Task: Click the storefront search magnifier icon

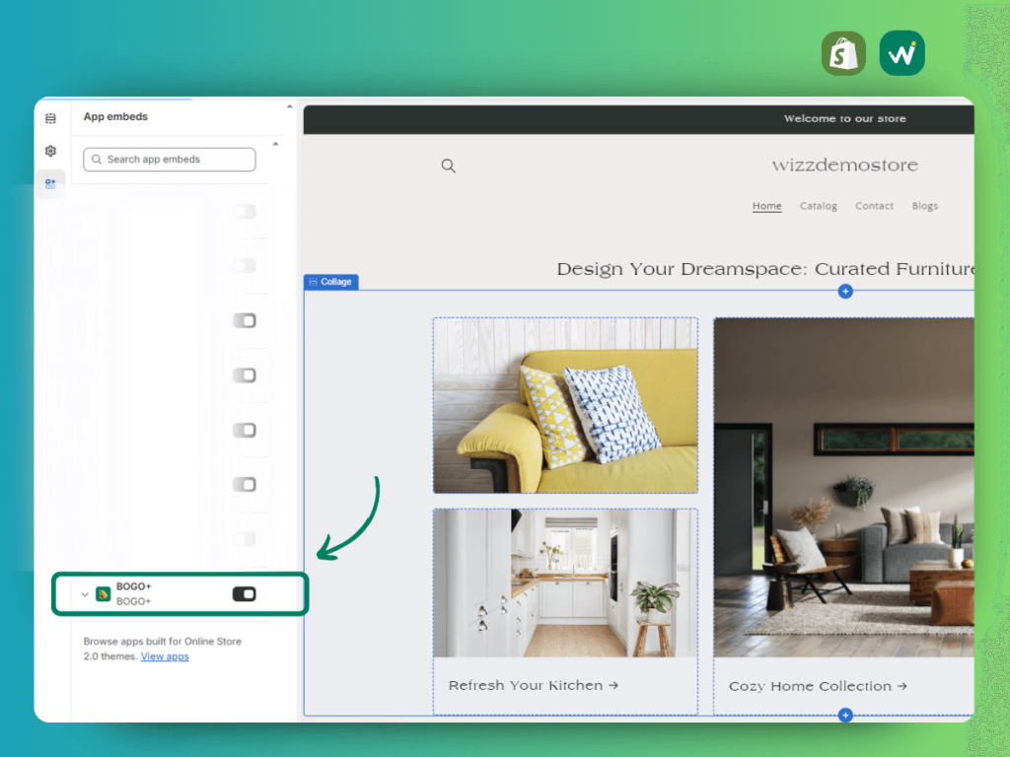Action: [x=449, y=166]
